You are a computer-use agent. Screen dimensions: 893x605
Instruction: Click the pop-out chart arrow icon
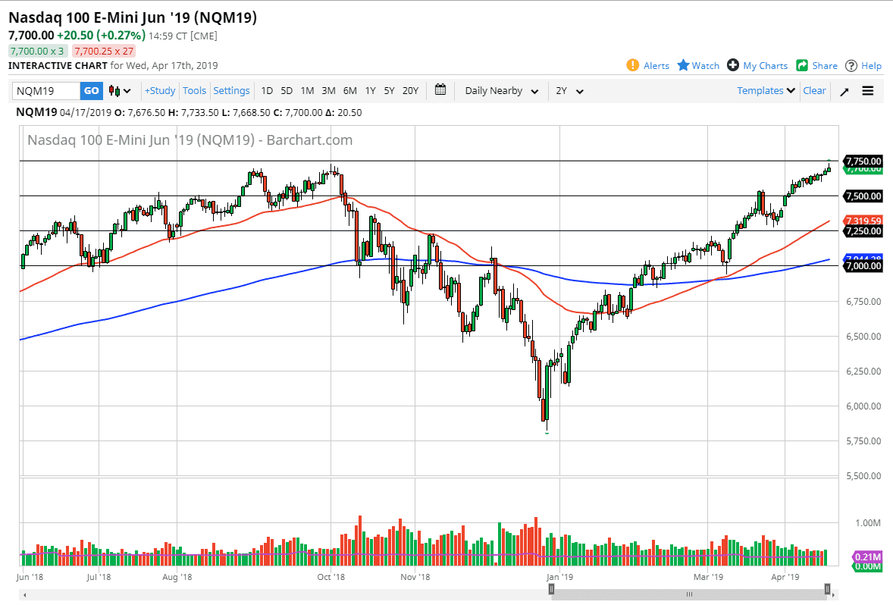[844, 90]
